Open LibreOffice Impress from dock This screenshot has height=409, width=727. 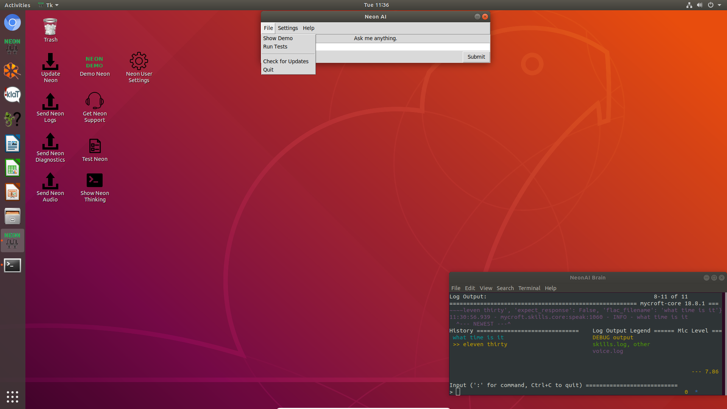pos(12,192)
